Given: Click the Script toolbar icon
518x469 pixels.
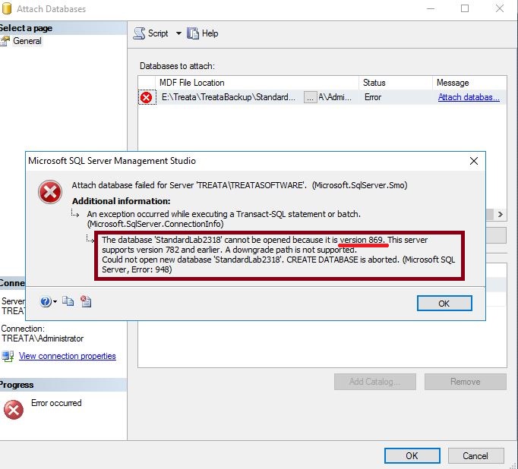Looking at the screenshot, I should [x=139, y=33].
